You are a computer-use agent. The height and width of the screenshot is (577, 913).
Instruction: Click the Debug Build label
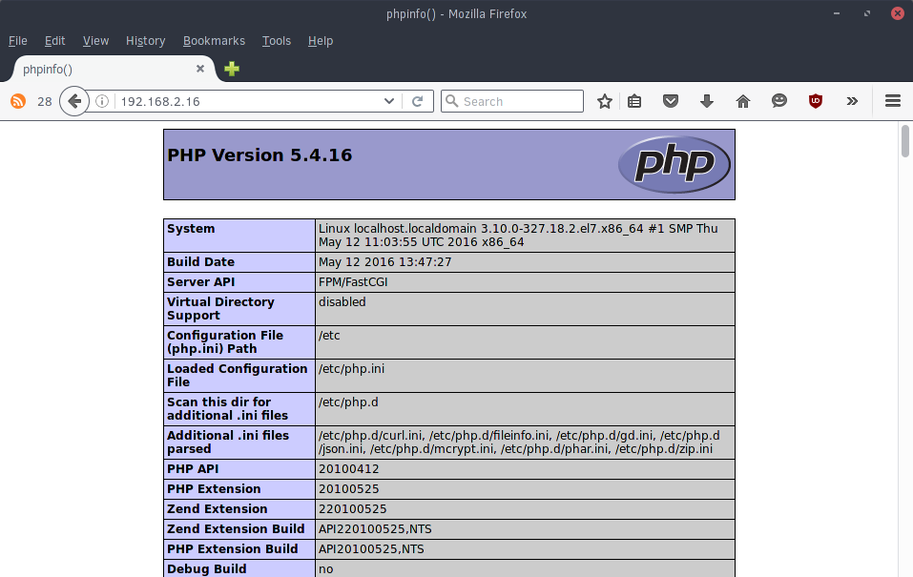point(207,568)
